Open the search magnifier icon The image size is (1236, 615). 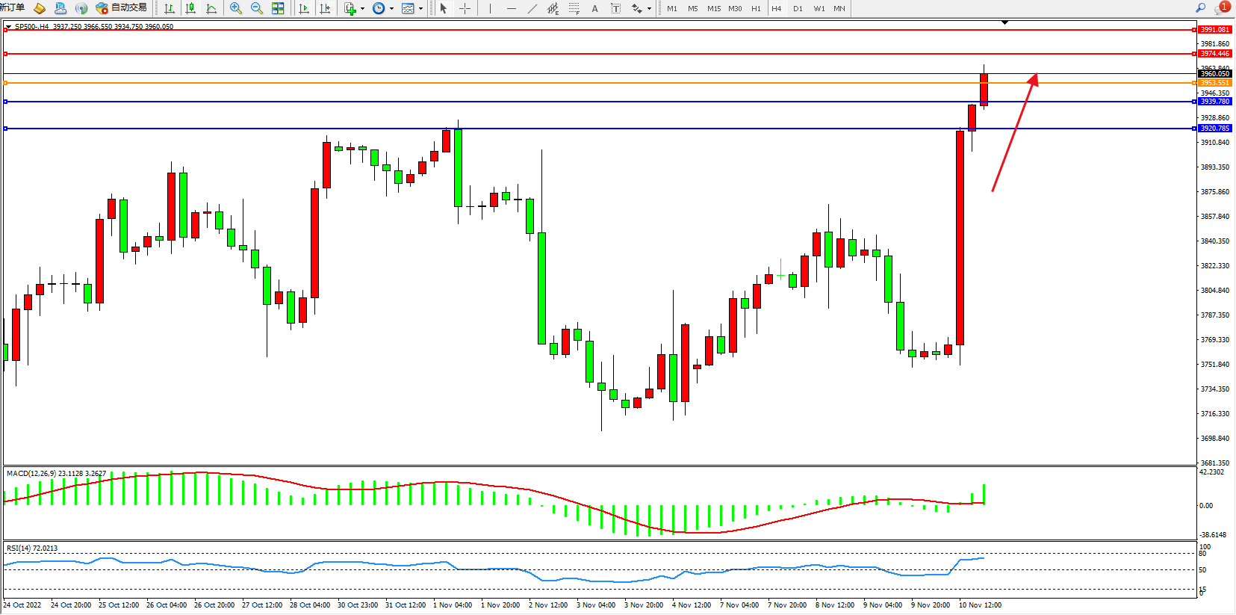(1200, 7)
